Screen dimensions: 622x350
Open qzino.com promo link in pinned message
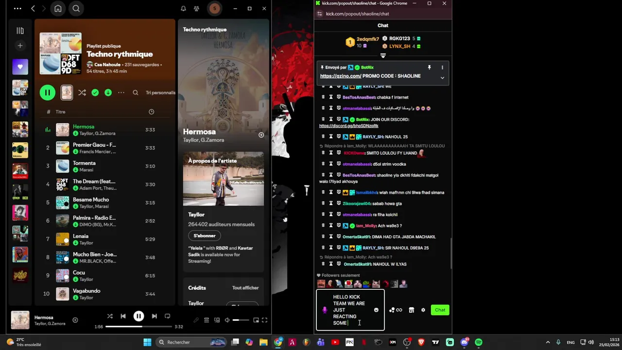pos(341,76)
